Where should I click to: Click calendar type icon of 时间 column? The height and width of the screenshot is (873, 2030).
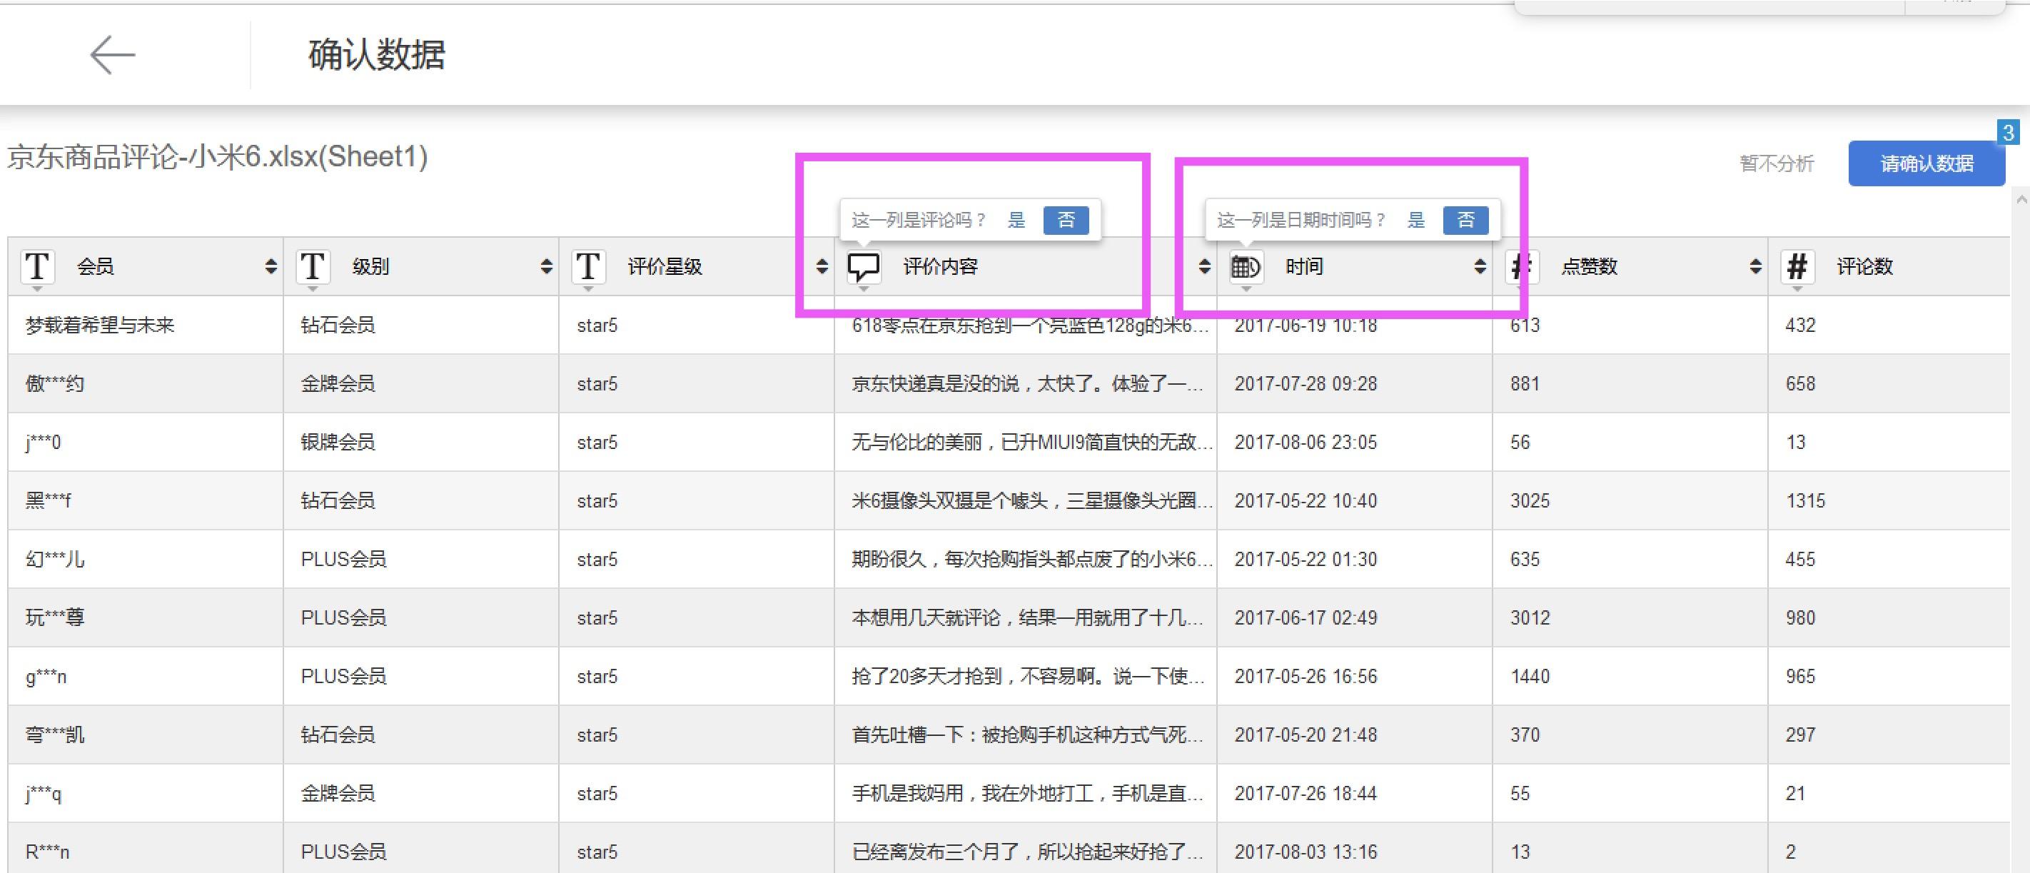(x=1246, y=267)
